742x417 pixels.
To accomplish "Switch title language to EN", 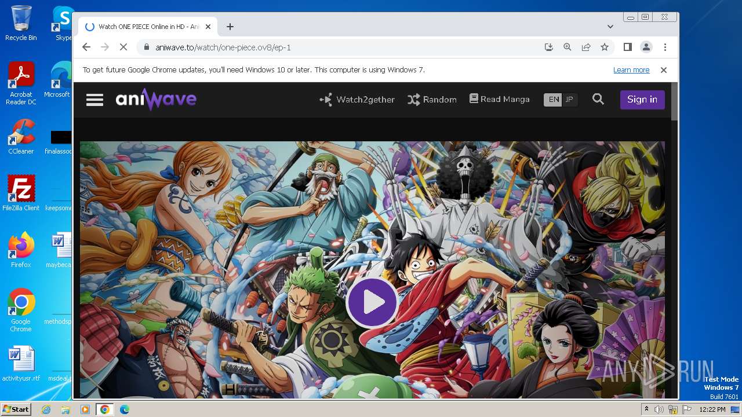I will 554,100.
